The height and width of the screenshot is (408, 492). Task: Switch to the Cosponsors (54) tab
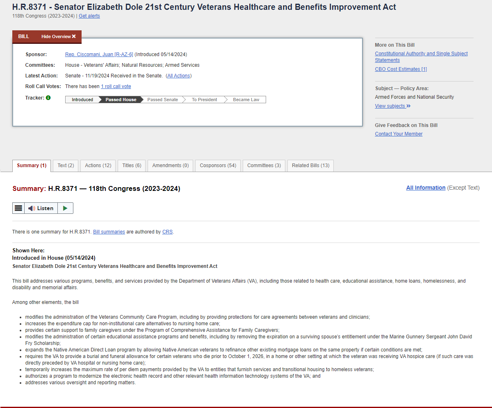pyautogui.click(x=218, y=165)
